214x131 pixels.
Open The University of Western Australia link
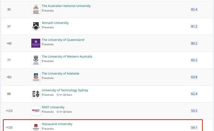click(67, 57)
